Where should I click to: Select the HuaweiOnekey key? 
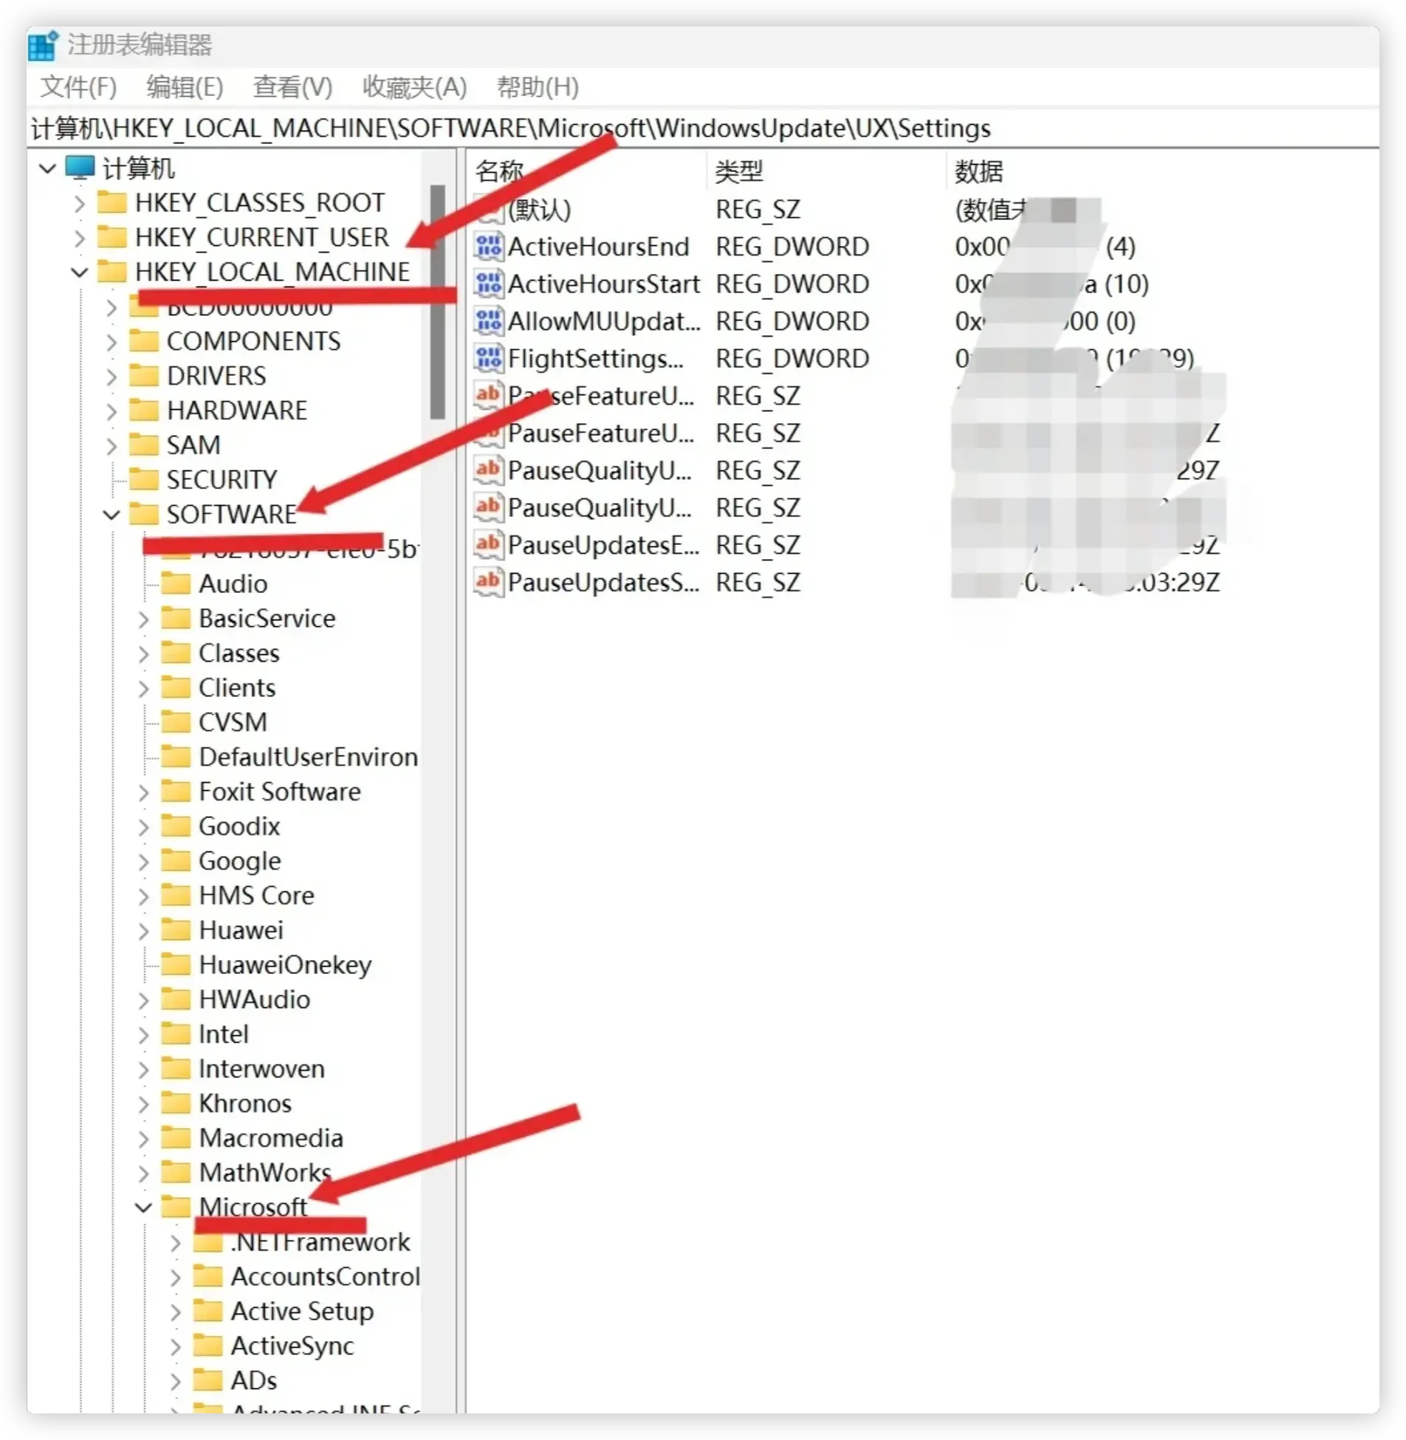[x=285, y=964]
